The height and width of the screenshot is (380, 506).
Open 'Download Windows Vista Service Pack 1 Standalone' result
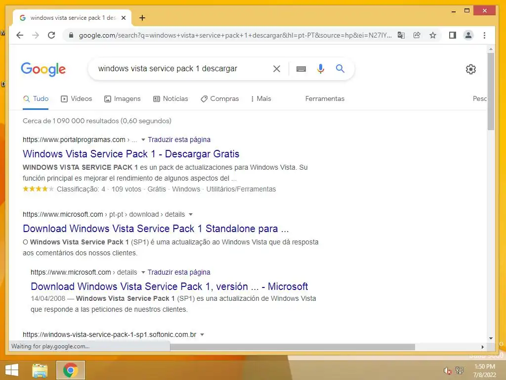(156, 229)
